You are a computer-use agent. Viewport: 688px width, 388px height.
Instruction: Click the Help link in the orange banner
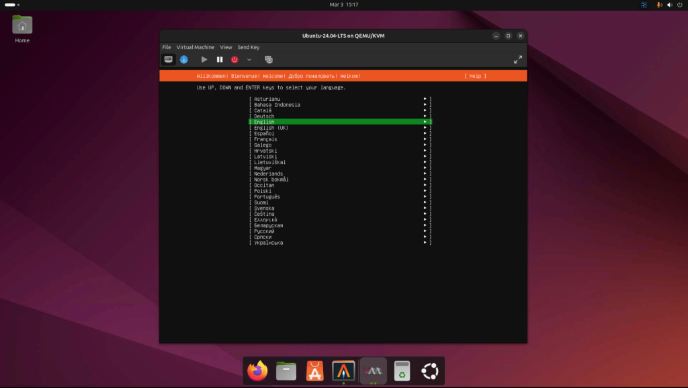[476, 75]
